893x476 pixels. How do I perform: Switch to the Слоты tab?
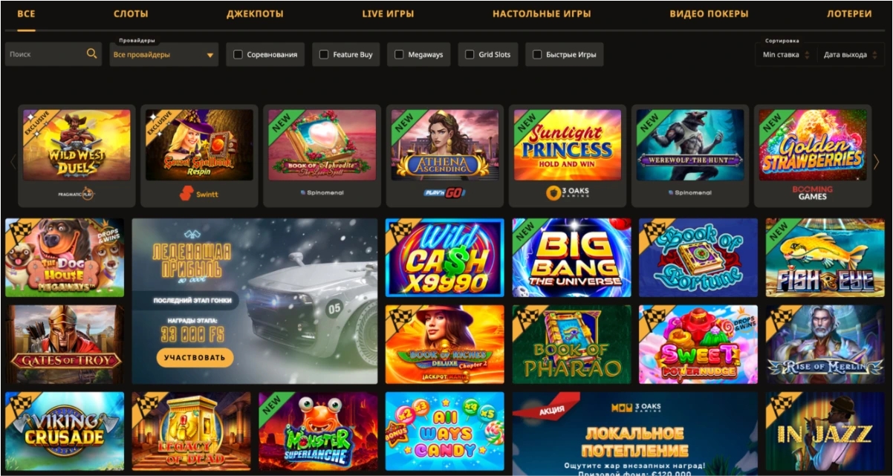point(131,13)
